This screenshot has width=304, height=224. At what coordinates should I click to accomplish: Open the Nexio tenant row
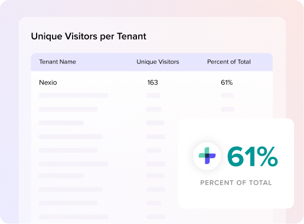coord(152,83)
